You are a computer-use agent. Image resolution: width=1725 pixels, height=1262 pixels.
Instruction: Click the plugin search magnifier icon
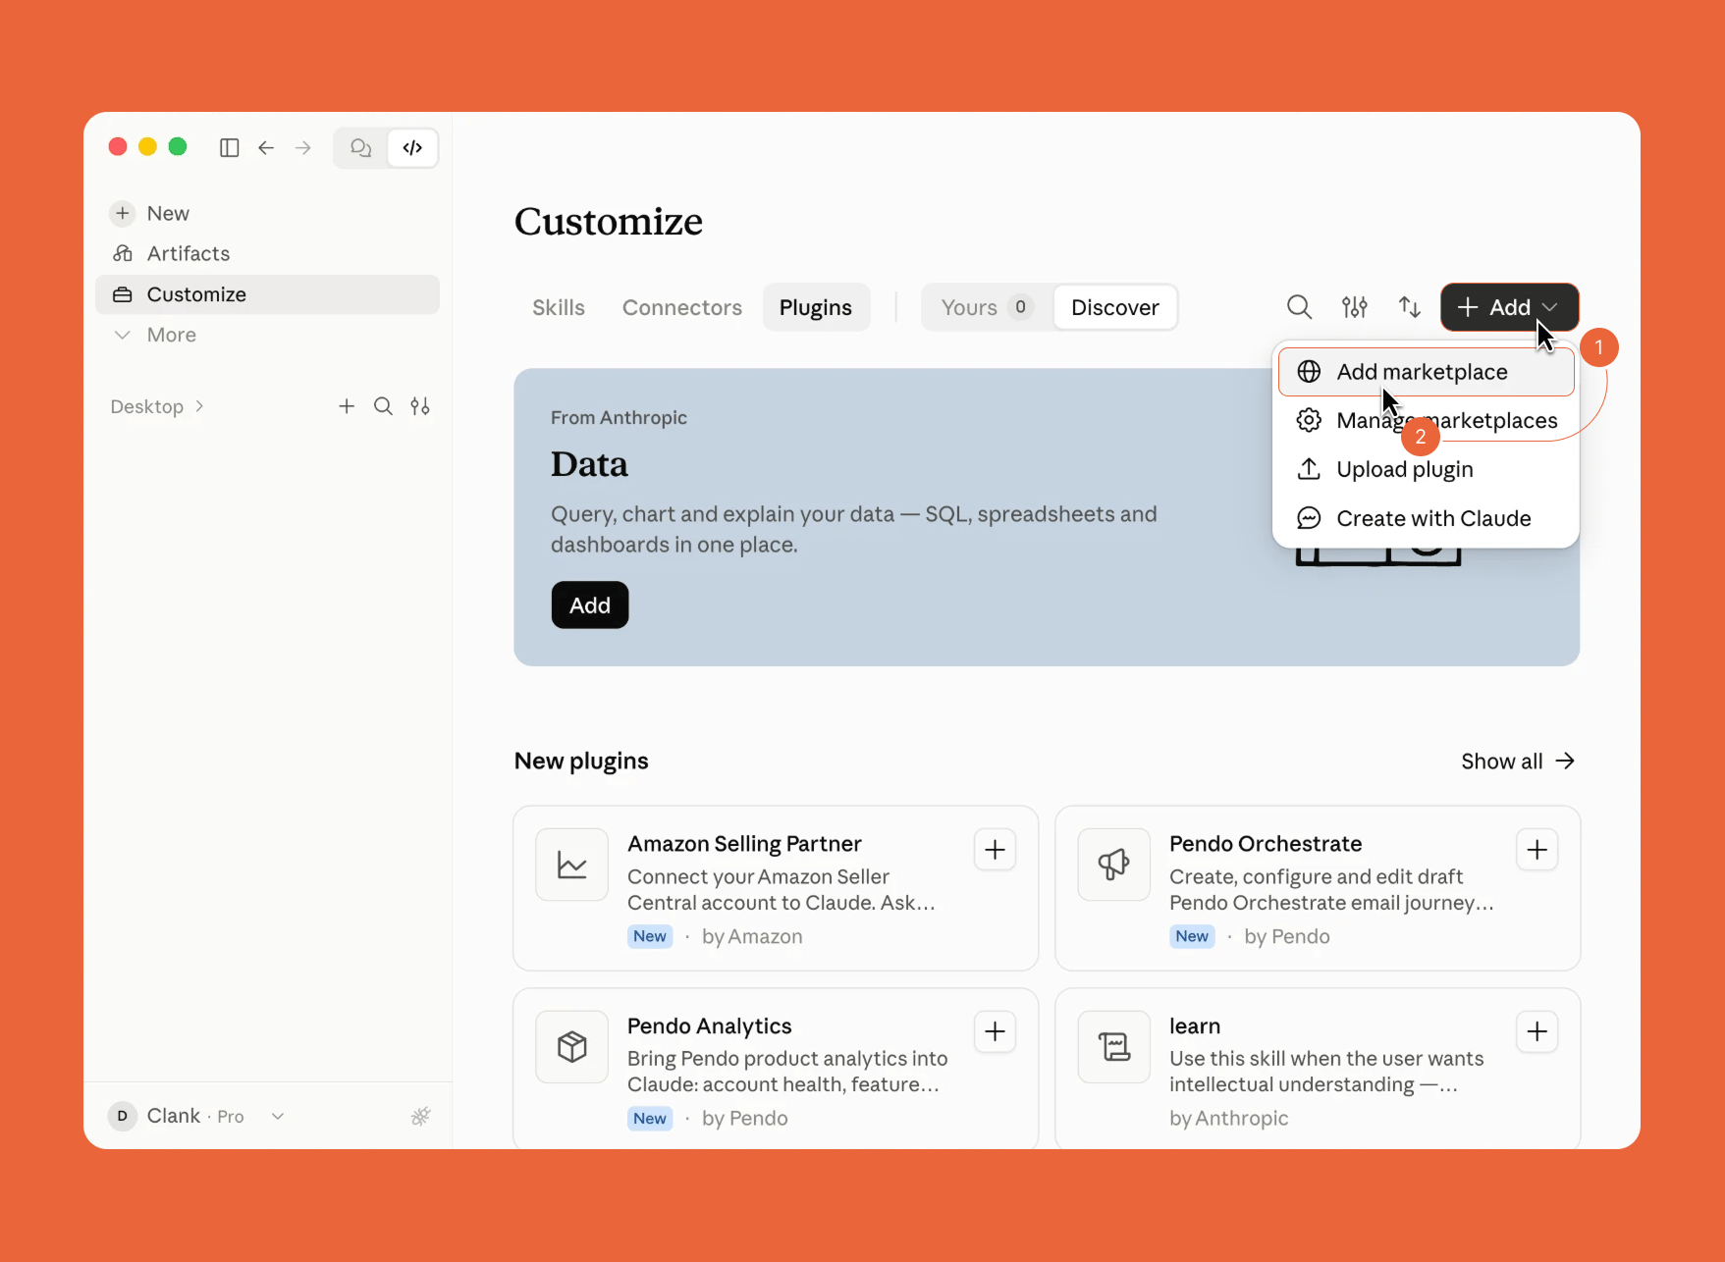point(1299,307)
